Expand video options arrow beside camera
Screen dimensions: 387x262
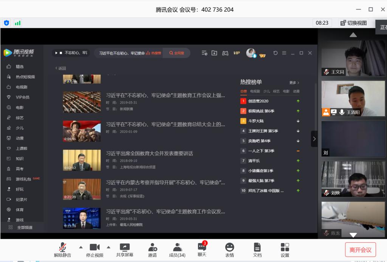[108, 247]
